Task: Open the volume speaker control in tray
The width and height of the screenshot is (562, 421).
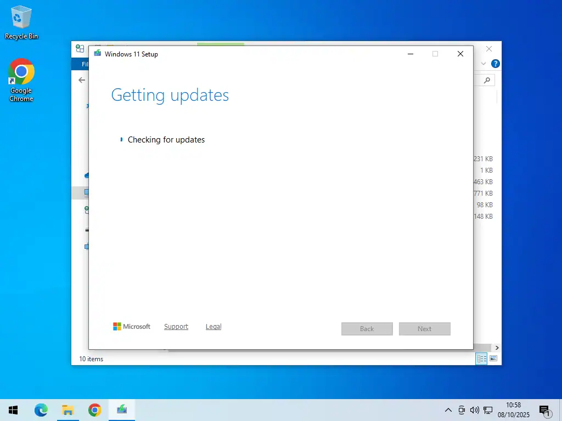Action: (475, 410)
